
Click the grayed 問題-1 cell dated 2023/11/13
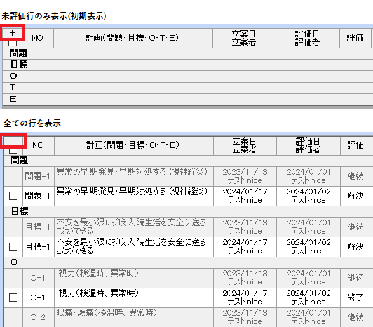pos(38,177)
